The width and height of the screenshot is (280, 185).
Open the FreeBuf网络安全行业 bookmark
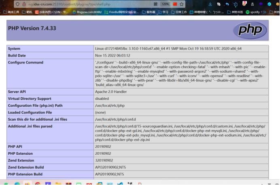point(122,12)
